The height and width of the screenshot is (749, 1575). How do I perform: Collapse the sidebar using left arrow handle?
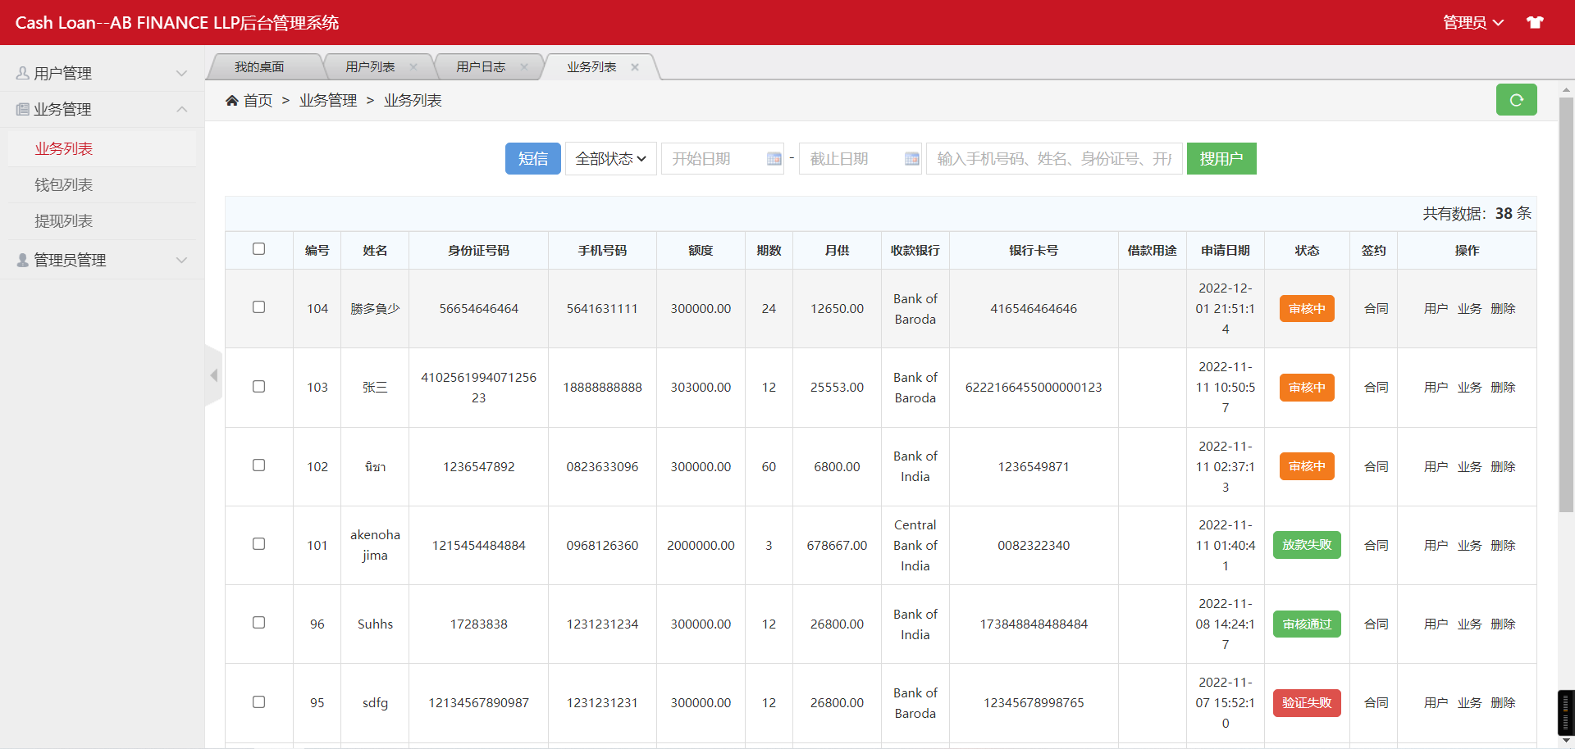point(214,375)
